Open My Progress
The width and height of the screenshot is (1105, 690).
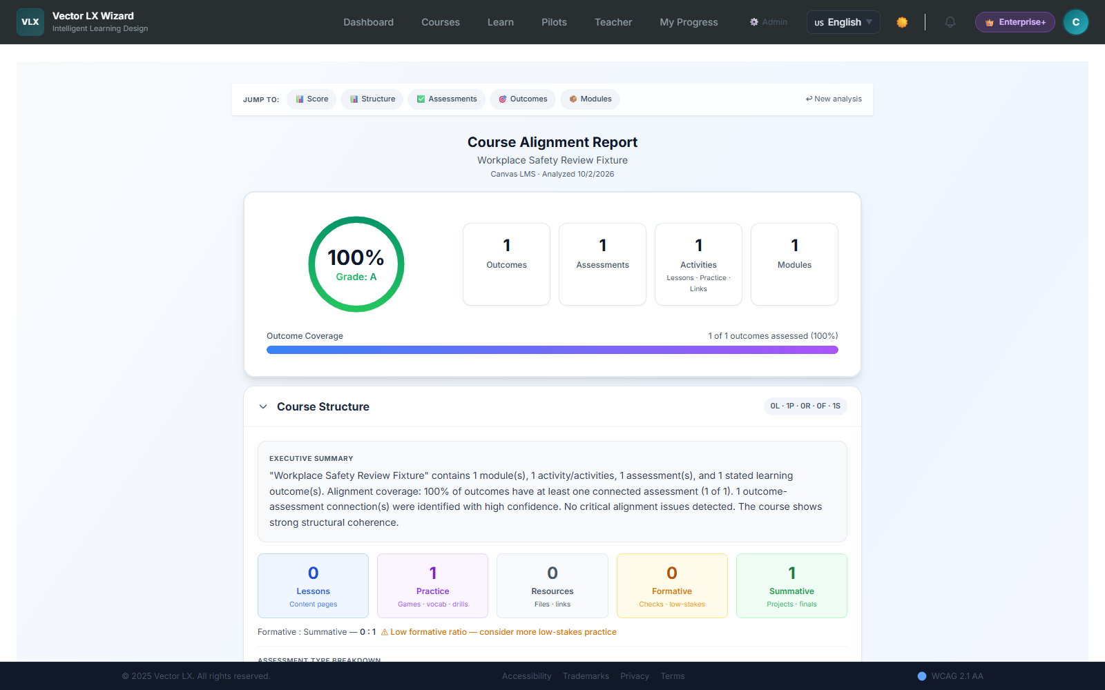pos(689,22)
